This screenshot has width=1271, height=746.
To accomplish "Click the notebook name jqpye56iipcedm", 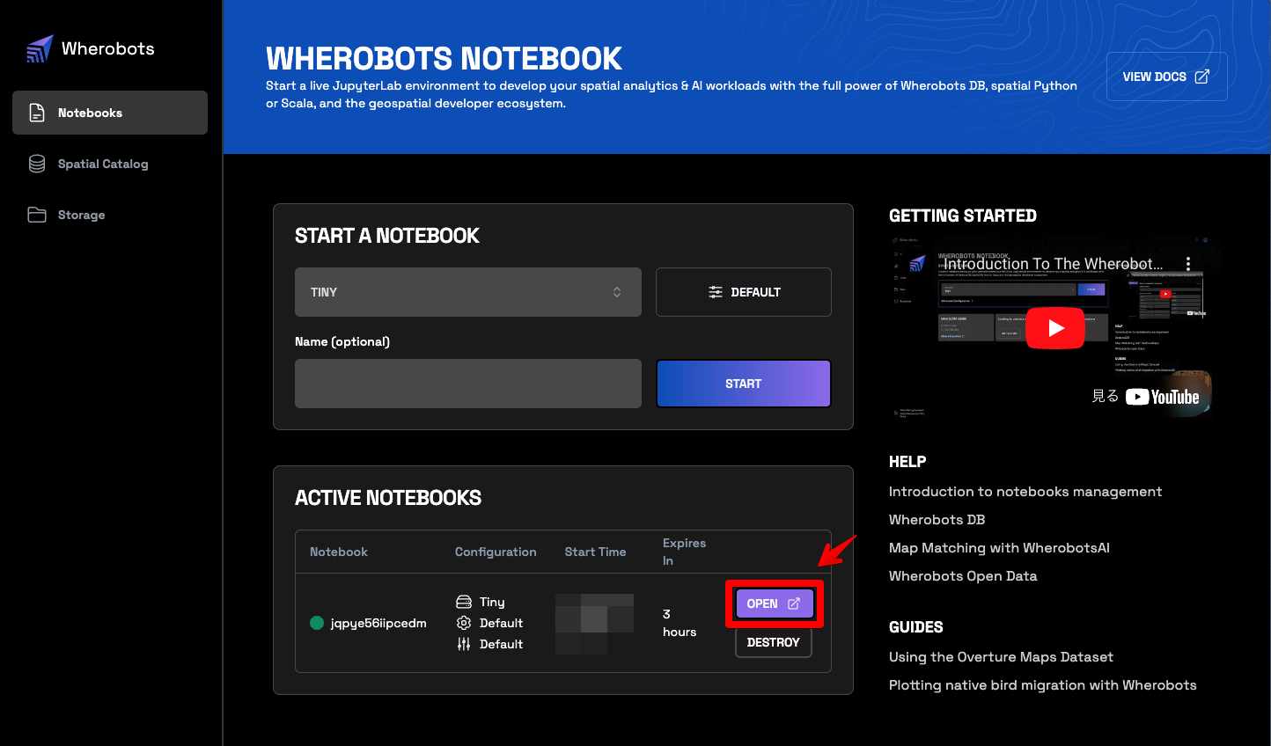I will click(378, 623).
